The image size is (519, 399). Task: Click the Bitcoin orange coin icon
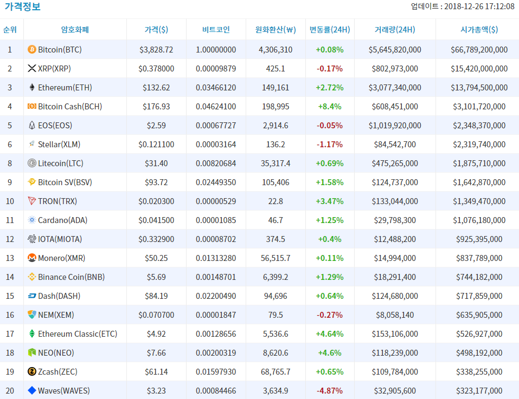tap(32, 50)
